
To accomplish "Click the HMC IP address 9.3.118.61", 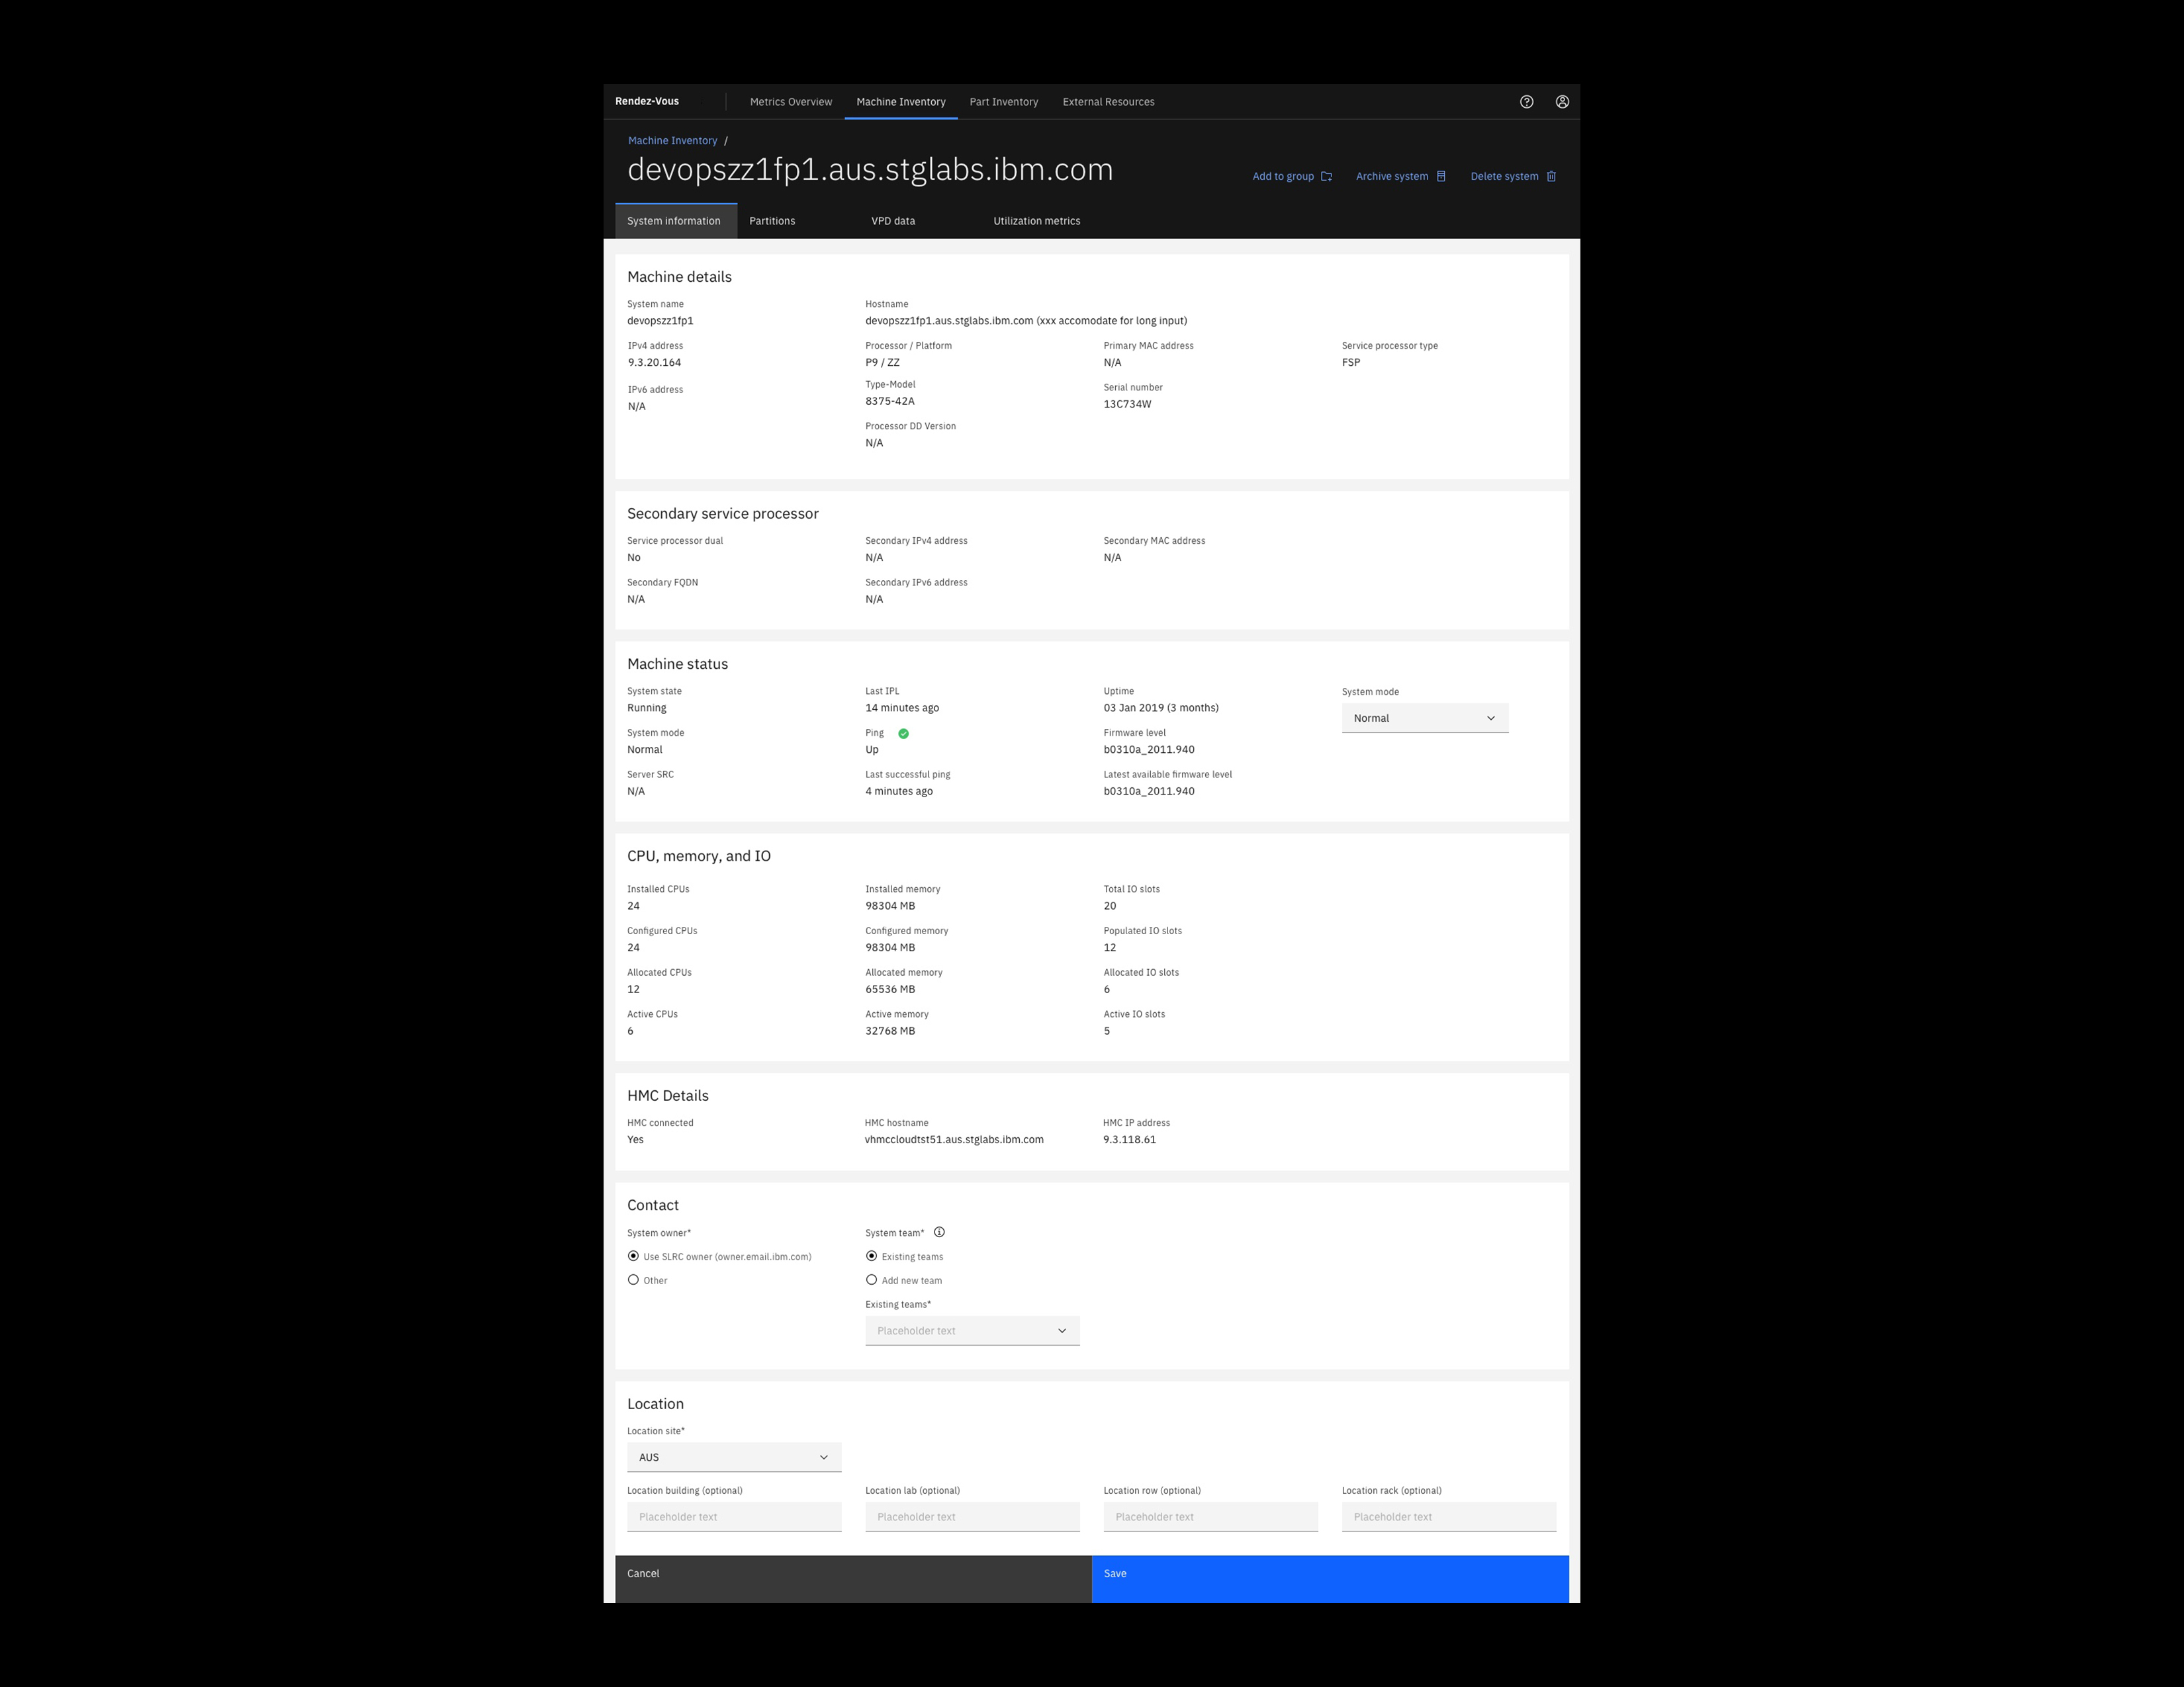I will coord(1129,1139).
